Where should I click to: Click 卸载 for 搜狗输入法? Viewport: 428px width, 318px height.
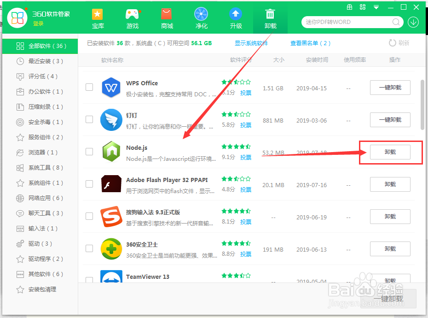[390, 217]
